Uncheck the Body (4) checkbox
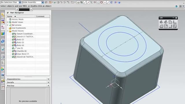Screen dimensions: 185x104 [x=13, y=45]
